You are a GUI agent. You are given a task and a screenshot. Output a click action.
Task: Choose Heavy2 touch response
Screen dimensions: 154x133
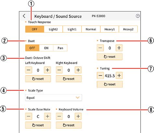(128, 29)
